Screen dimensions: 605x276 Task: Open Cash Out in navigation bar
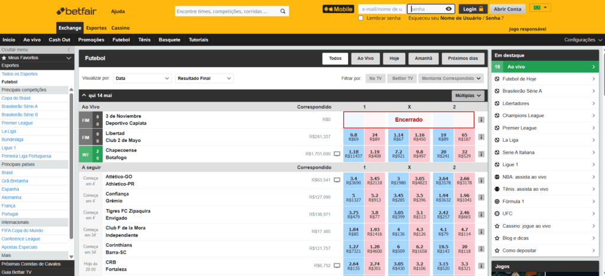point(60,40)
